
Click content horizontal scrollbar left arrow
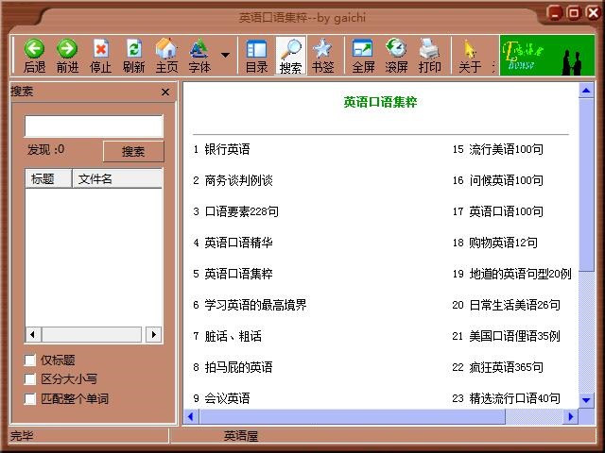click(191, 416)
